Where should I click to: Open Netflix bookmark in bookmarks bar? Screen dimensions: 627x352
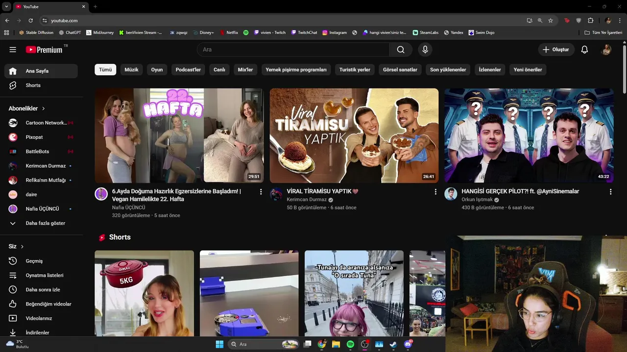tap(229, 33)
